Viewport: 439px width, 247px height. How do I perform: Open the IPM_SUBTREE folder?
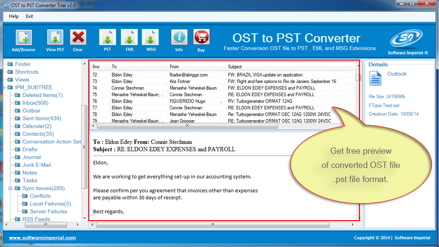pyautogui.click(x=34, y=87)
